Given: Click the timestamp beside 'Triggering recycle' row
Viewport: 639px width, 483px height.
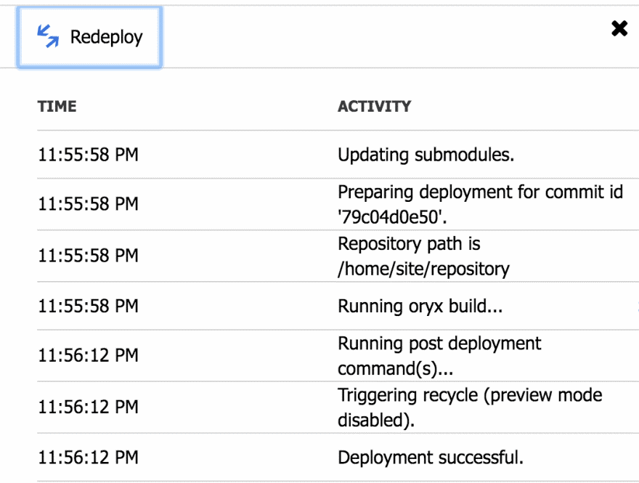Looking at the screenshot, I should (x=88, y=407).
